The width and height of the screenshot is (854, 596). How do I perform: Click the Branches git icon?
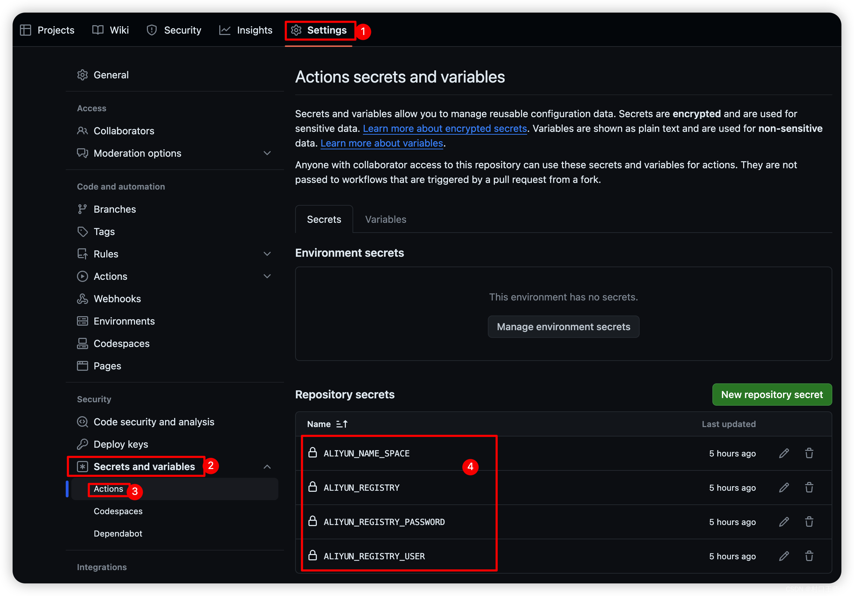82,209
